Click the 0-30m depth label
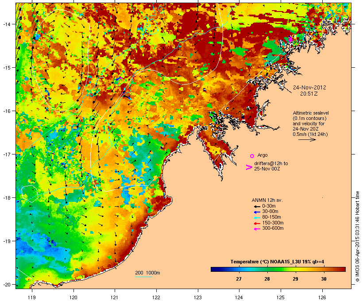The height and width of the screenshot is (301, 363). tap(269, 206)
